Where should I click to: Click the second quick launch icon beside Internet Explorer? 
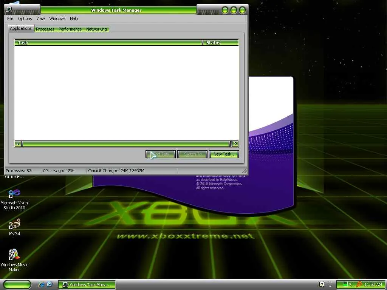[50, 285]
